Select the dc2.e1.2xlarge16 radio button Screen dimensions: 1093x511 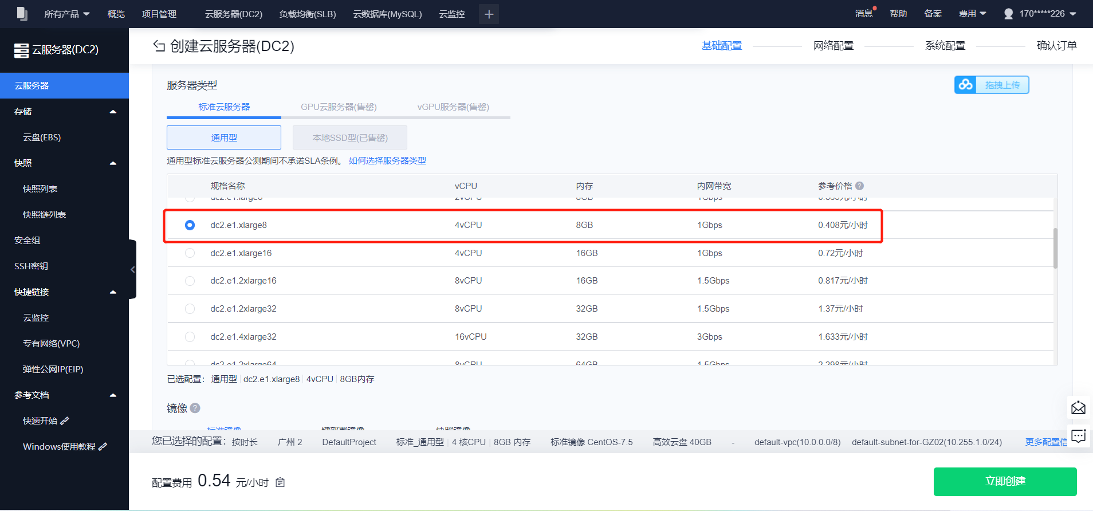[x=190, y=281]
